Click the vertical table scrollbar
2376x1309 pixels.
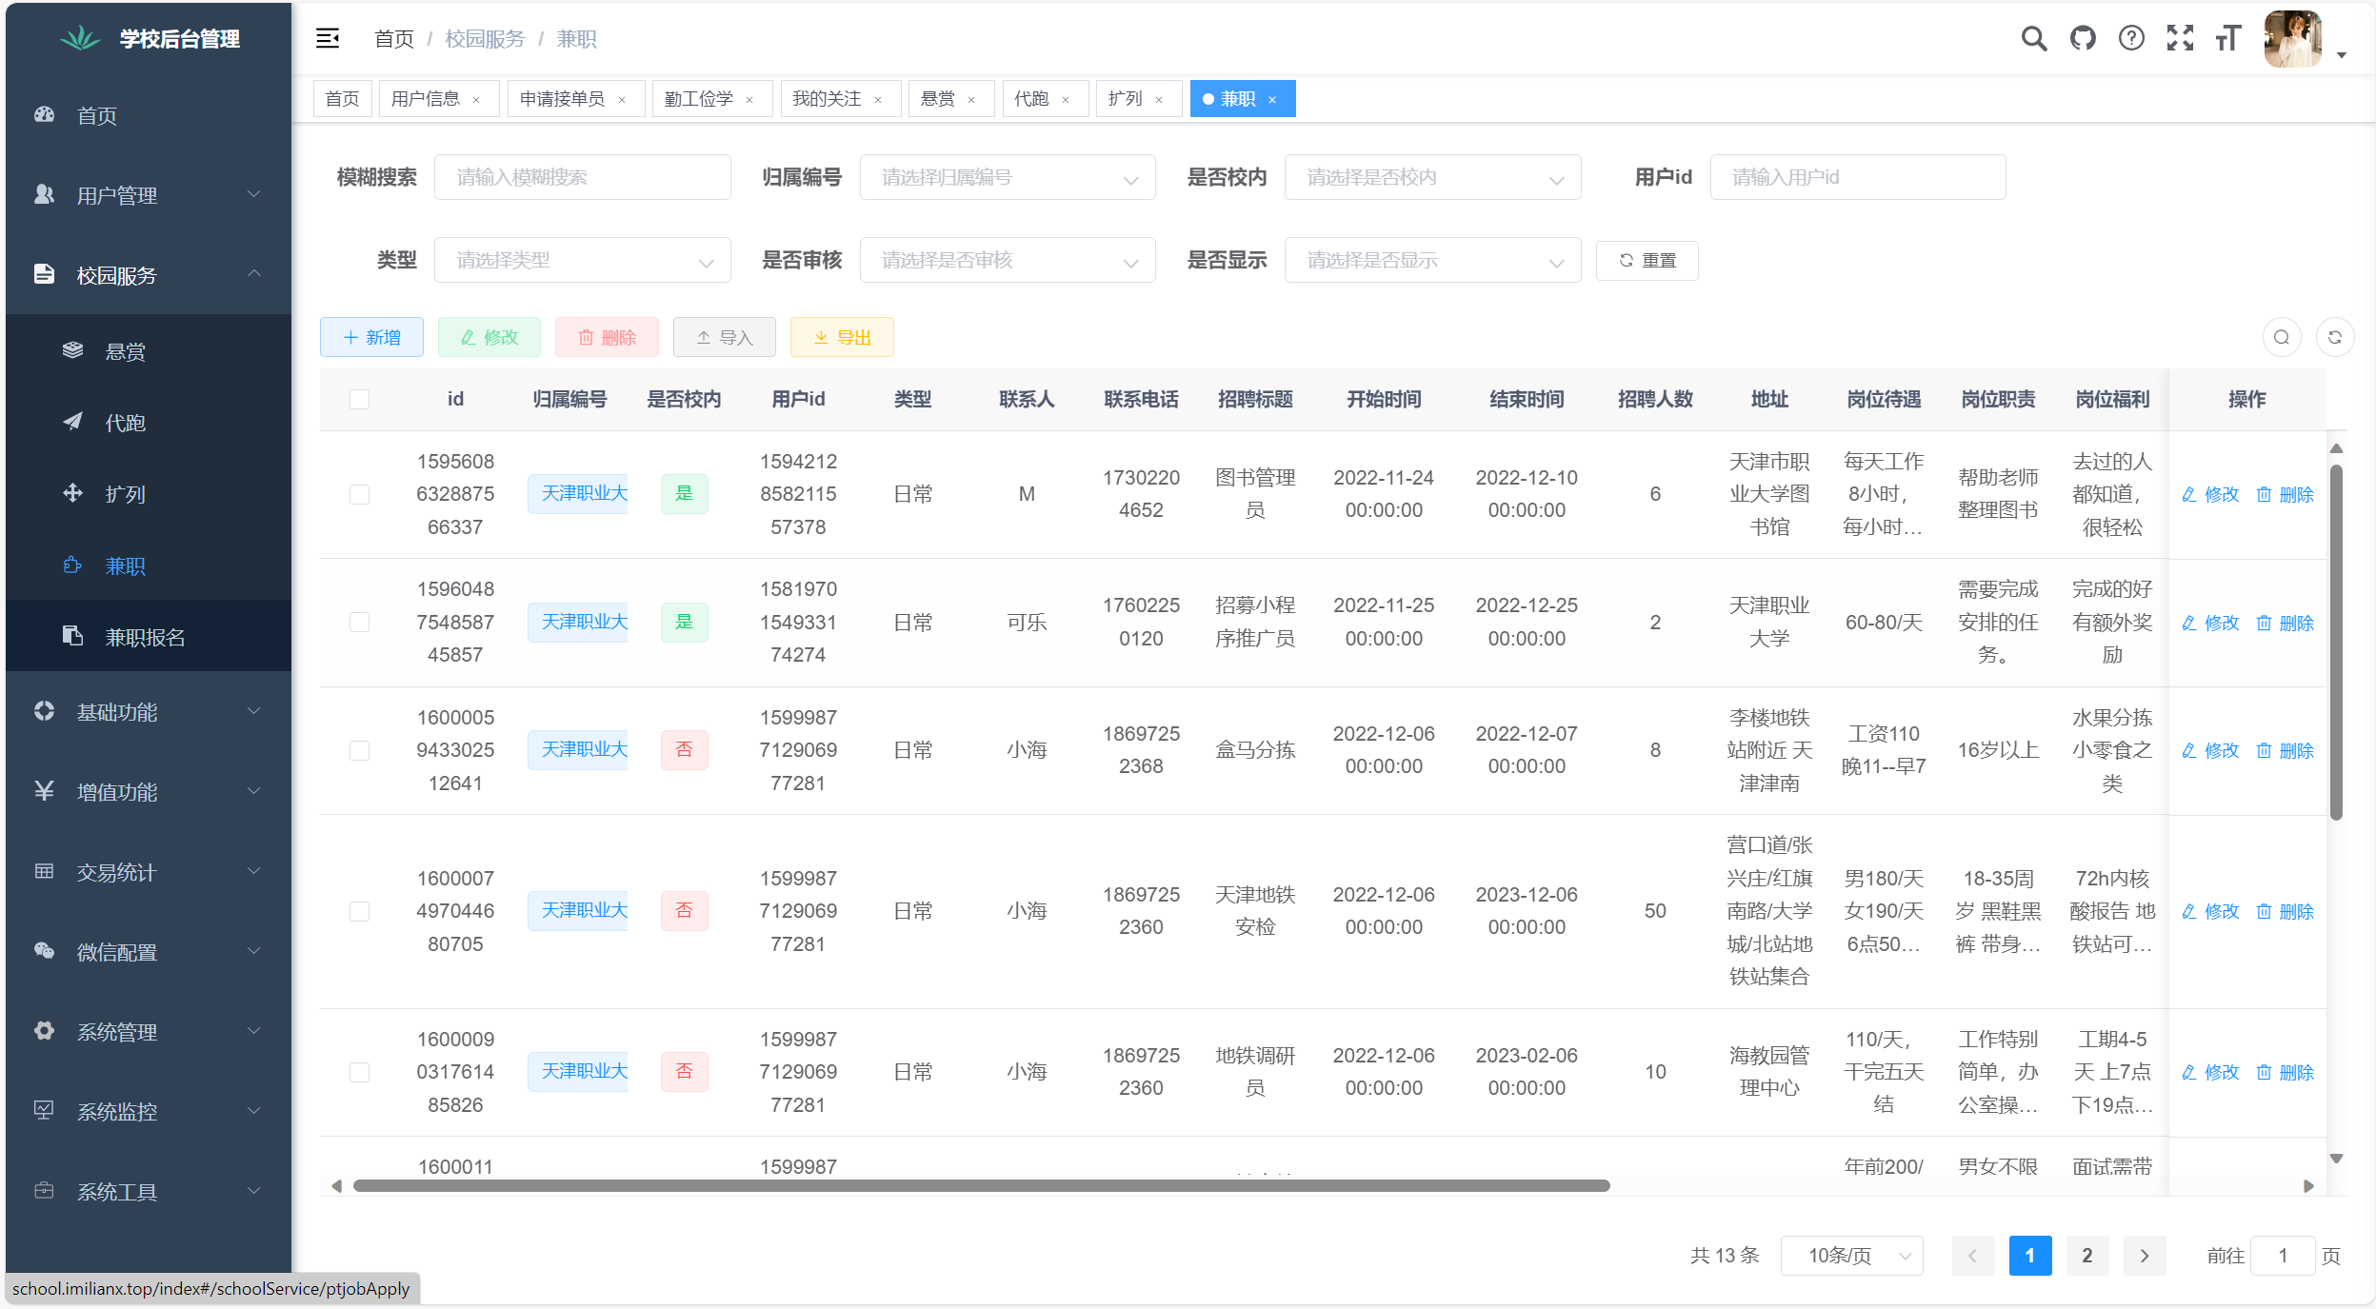coord(2336,643)
